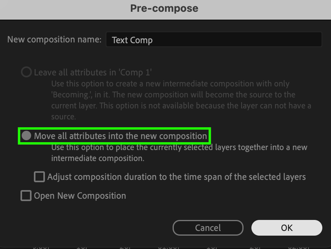Click the 'New composition name:' label

point(54,40)
